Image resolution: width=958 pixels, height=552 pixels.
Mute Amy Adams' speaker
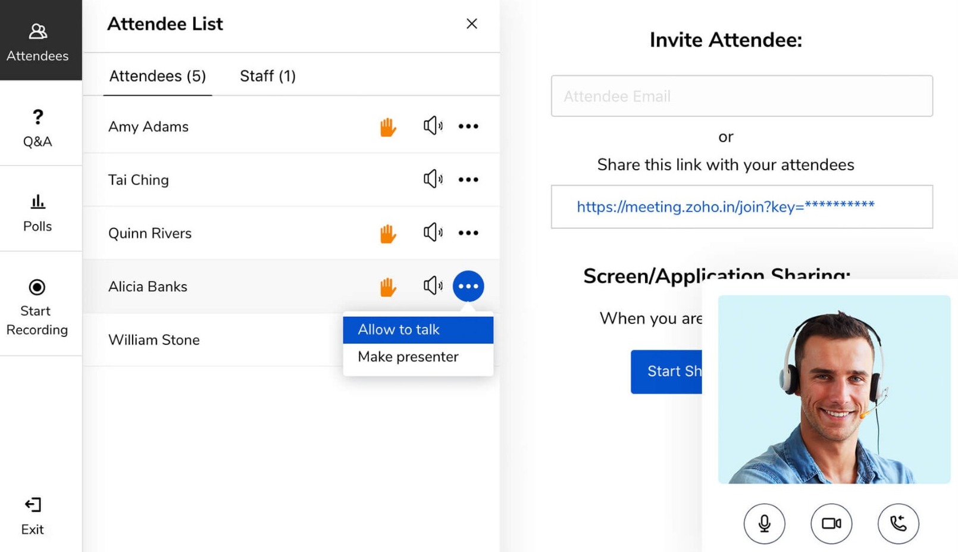(433, 126)
